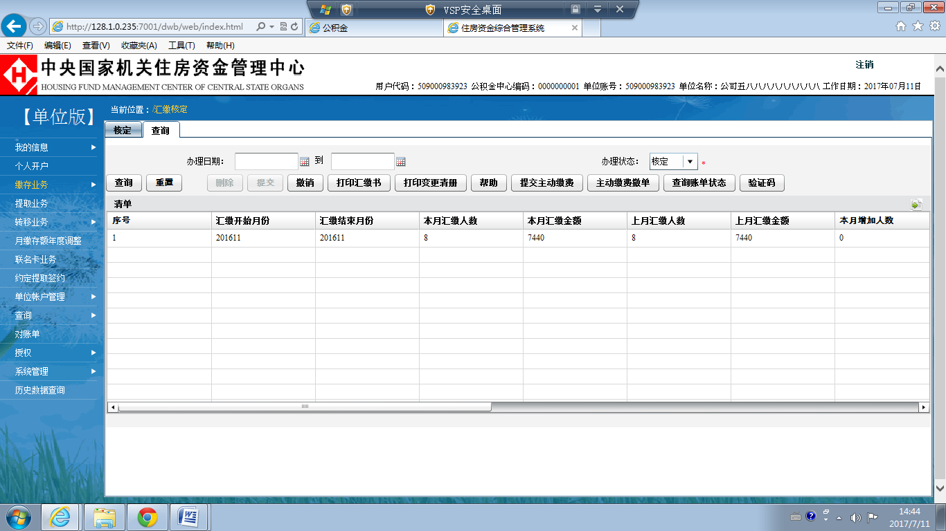Open the browser favorites star icon
946x531 pixels.
918,26
